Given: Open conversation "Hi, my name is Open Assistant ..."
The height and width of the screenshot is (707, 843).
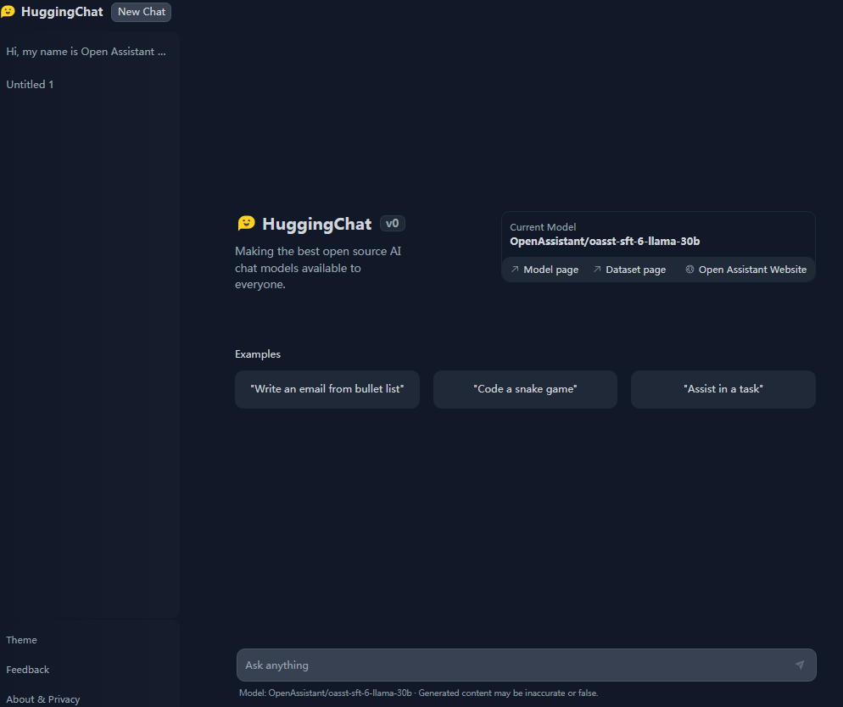Looking at the screenshot, I should pos(86,52).
